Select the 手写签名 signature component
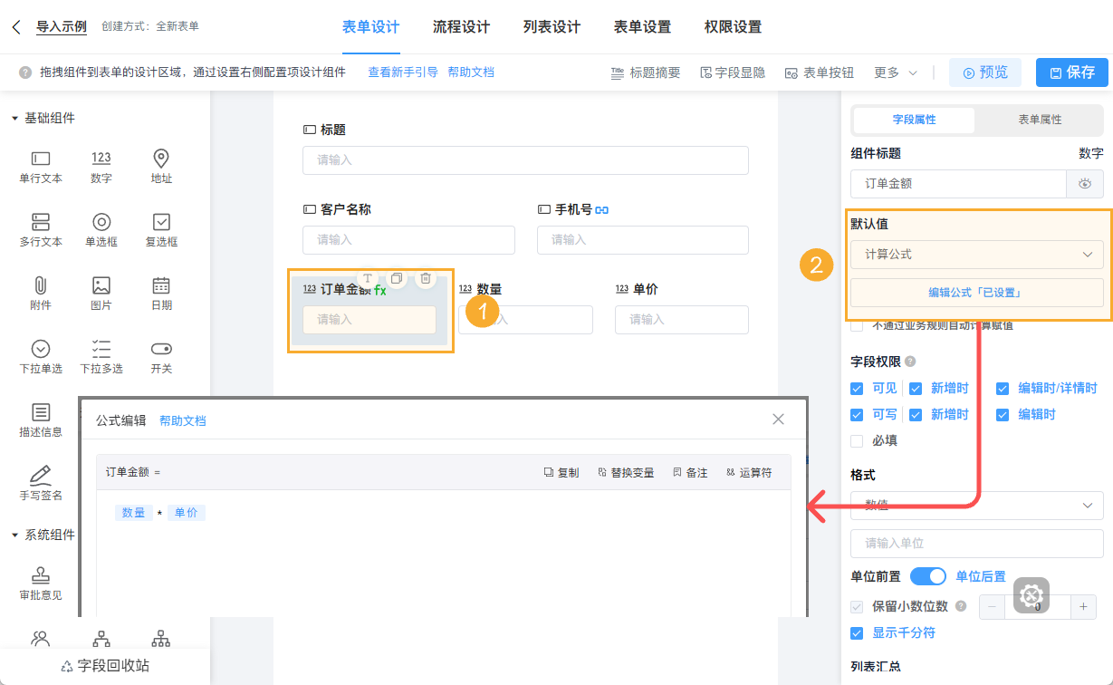Viewport: 1113px width, 685px height. click(40, 481)
